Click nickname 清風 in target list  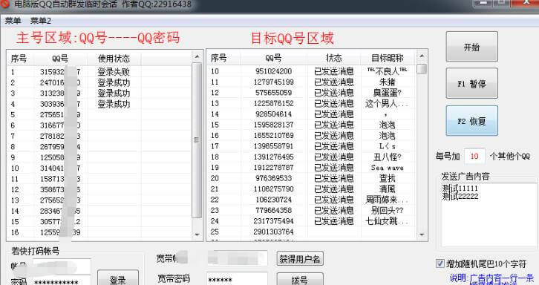pos(387,189)
